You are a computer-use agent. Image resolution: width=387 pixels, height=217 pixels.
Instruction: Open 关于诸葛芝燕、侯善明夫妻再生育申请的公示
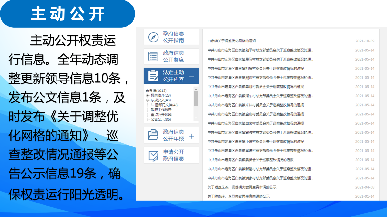click(x=242, y=187)
